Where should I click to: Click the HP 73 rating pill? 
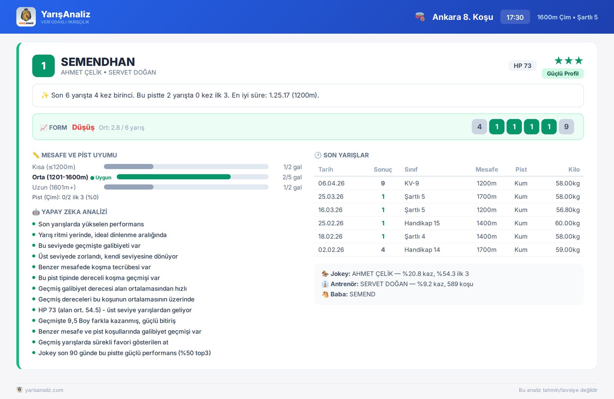(x=523, y=66)
